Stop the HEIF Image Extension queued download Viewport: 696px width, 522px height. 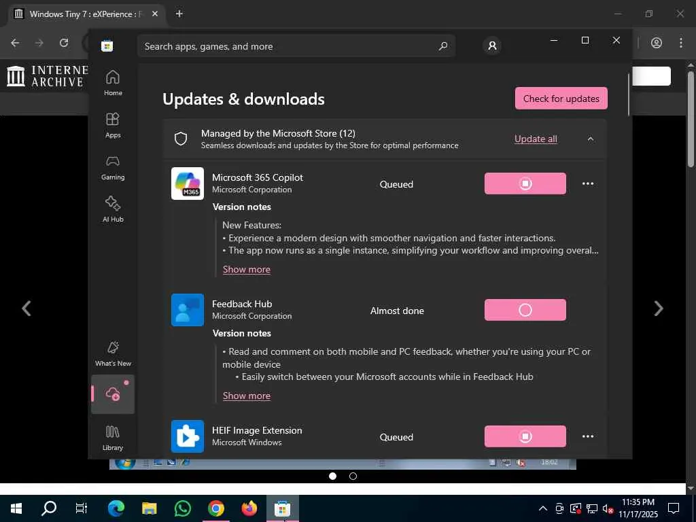tap(525, 436)
